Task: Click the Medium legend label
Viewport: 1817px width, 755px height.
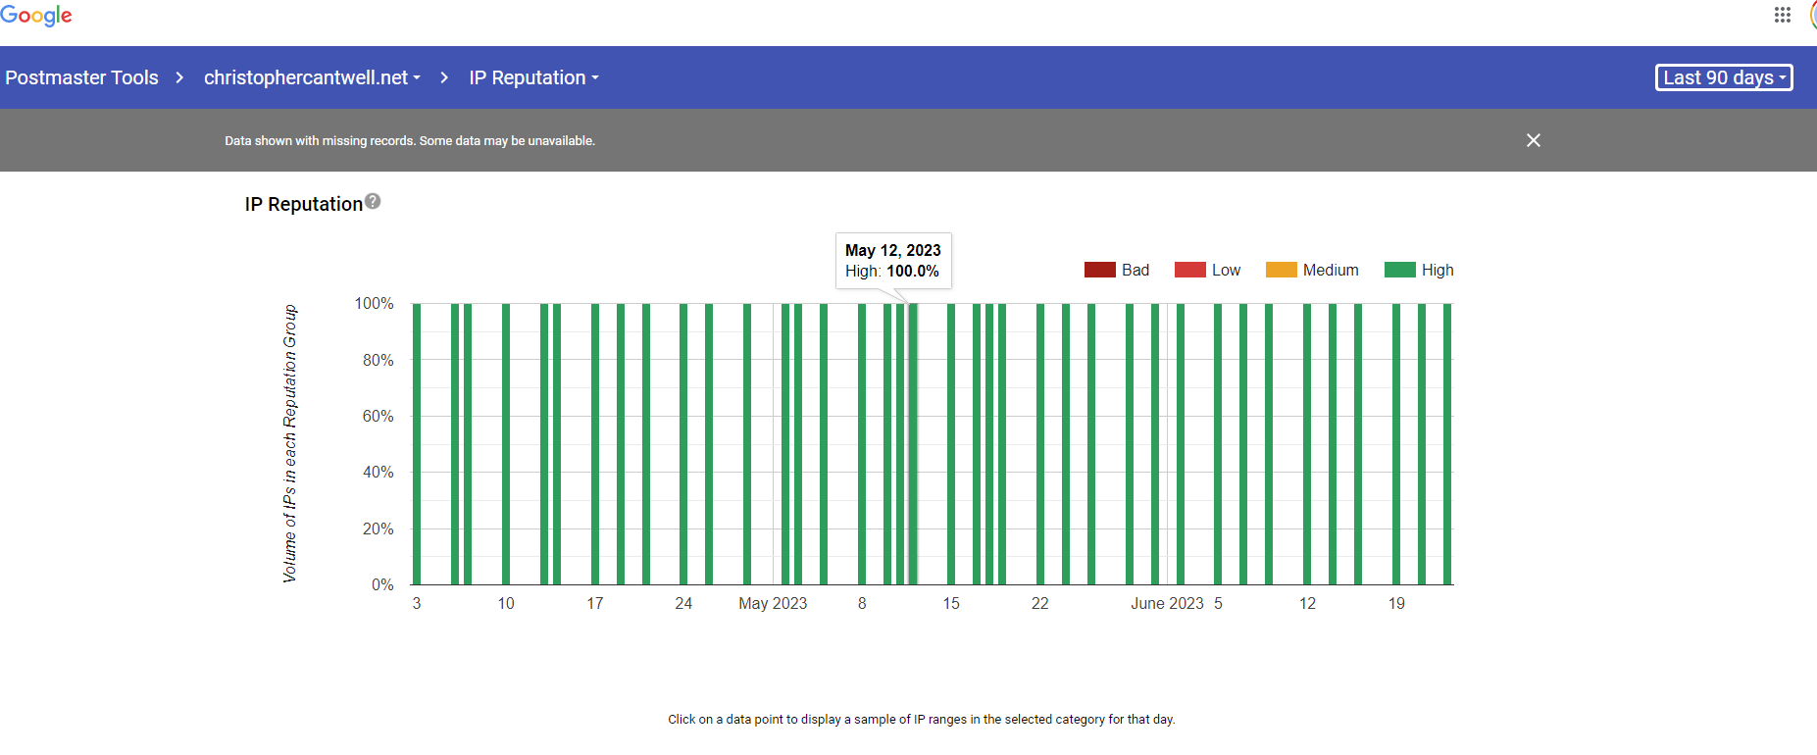Action: click(x=1331, y=270)
